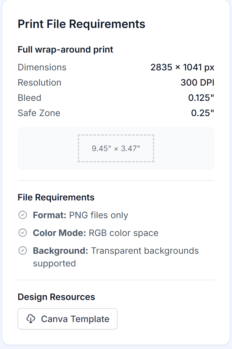Screen dimensions: 232x349
Task: Click the Design Resources heading
Action: coord(56,297)
